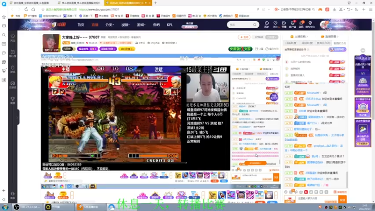Screen dimensions: 375x211
Task: Switch to the first browser tab
Action: pos(31,3)
